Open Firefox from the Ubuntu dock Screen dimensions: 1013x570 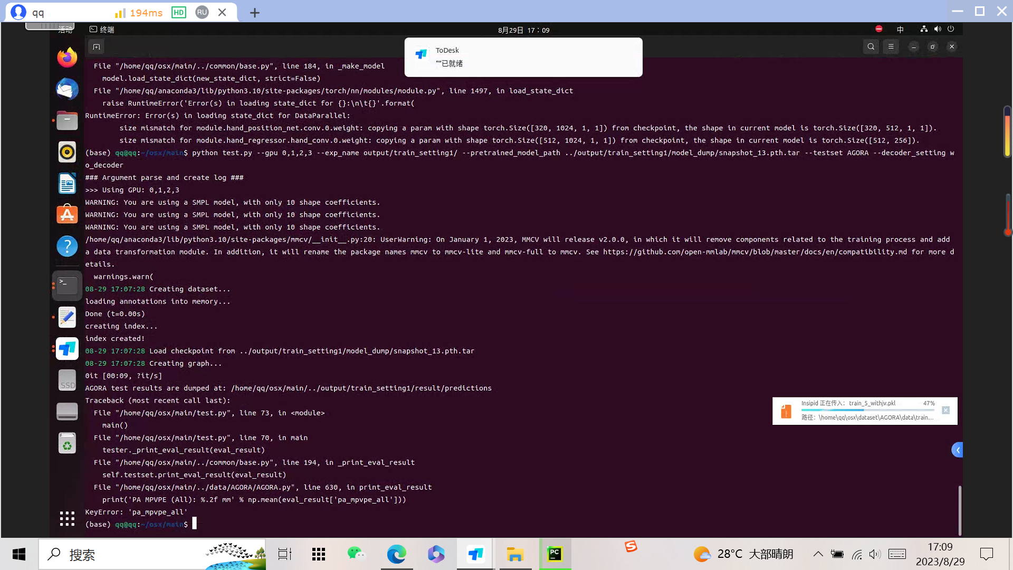[67, 58]
